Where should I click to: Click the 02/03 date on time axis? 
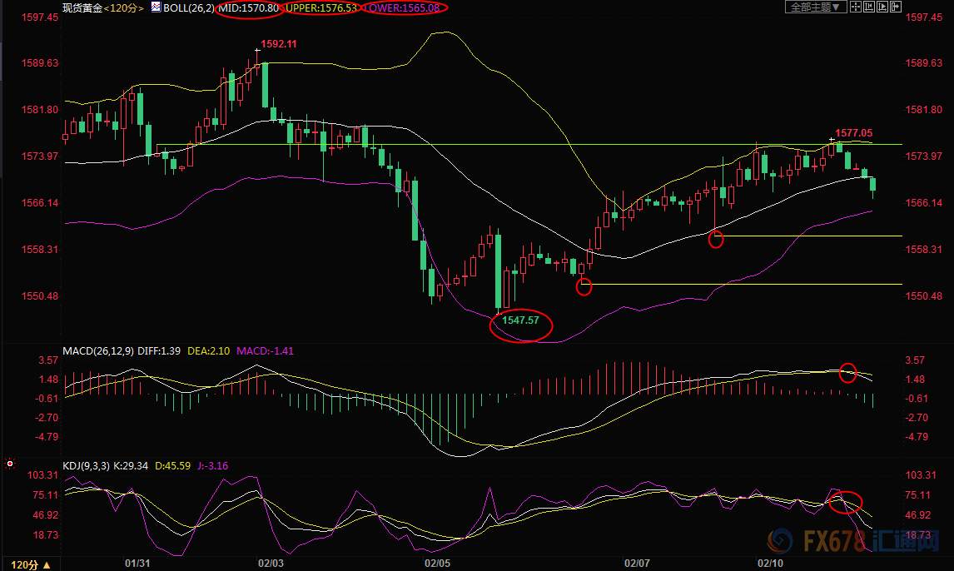tap(271, 564)
